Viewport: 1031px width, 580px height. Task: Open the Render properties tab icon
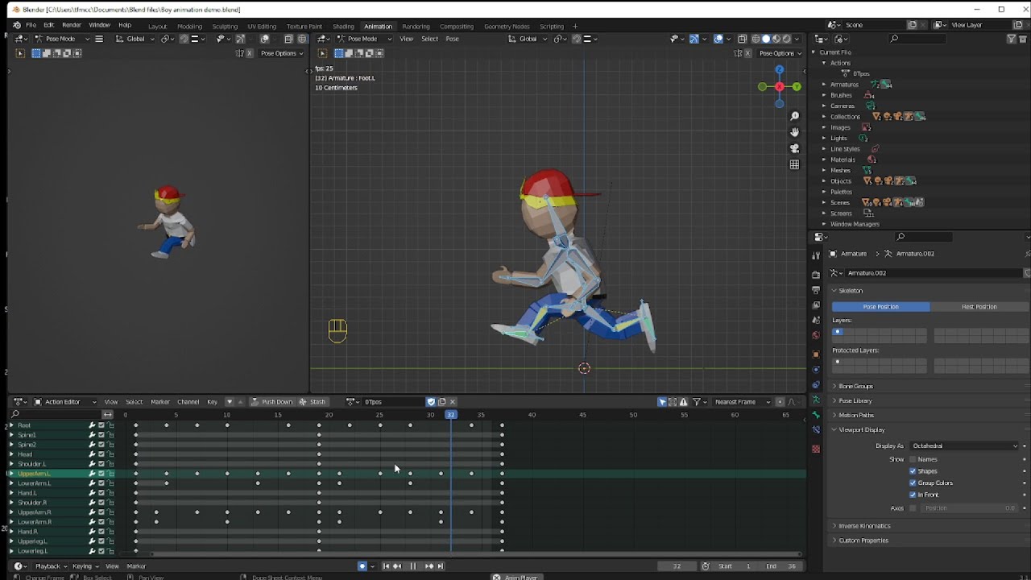(816, 275)
